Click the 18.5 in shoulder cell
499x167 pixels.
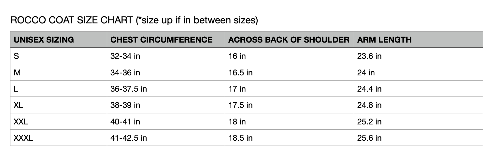pos(240,138)
